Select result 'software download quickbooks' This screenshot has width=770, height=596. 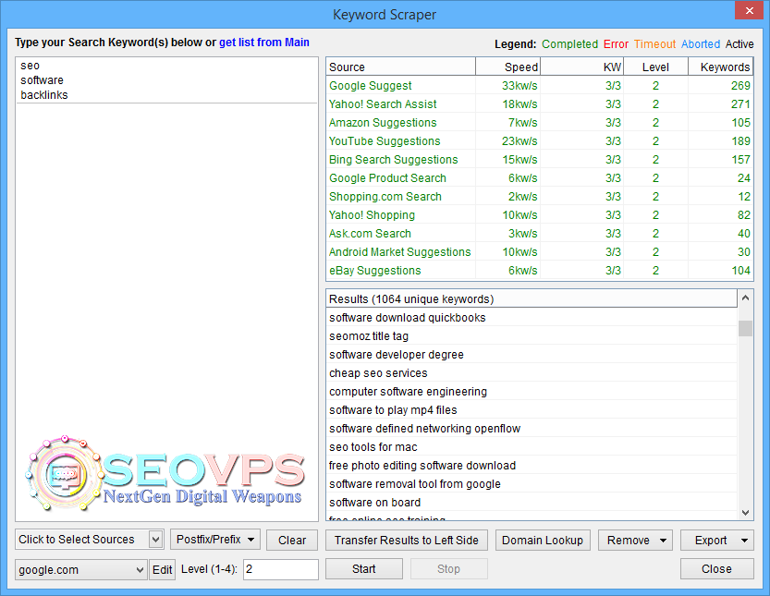click(x=532, y=318)
